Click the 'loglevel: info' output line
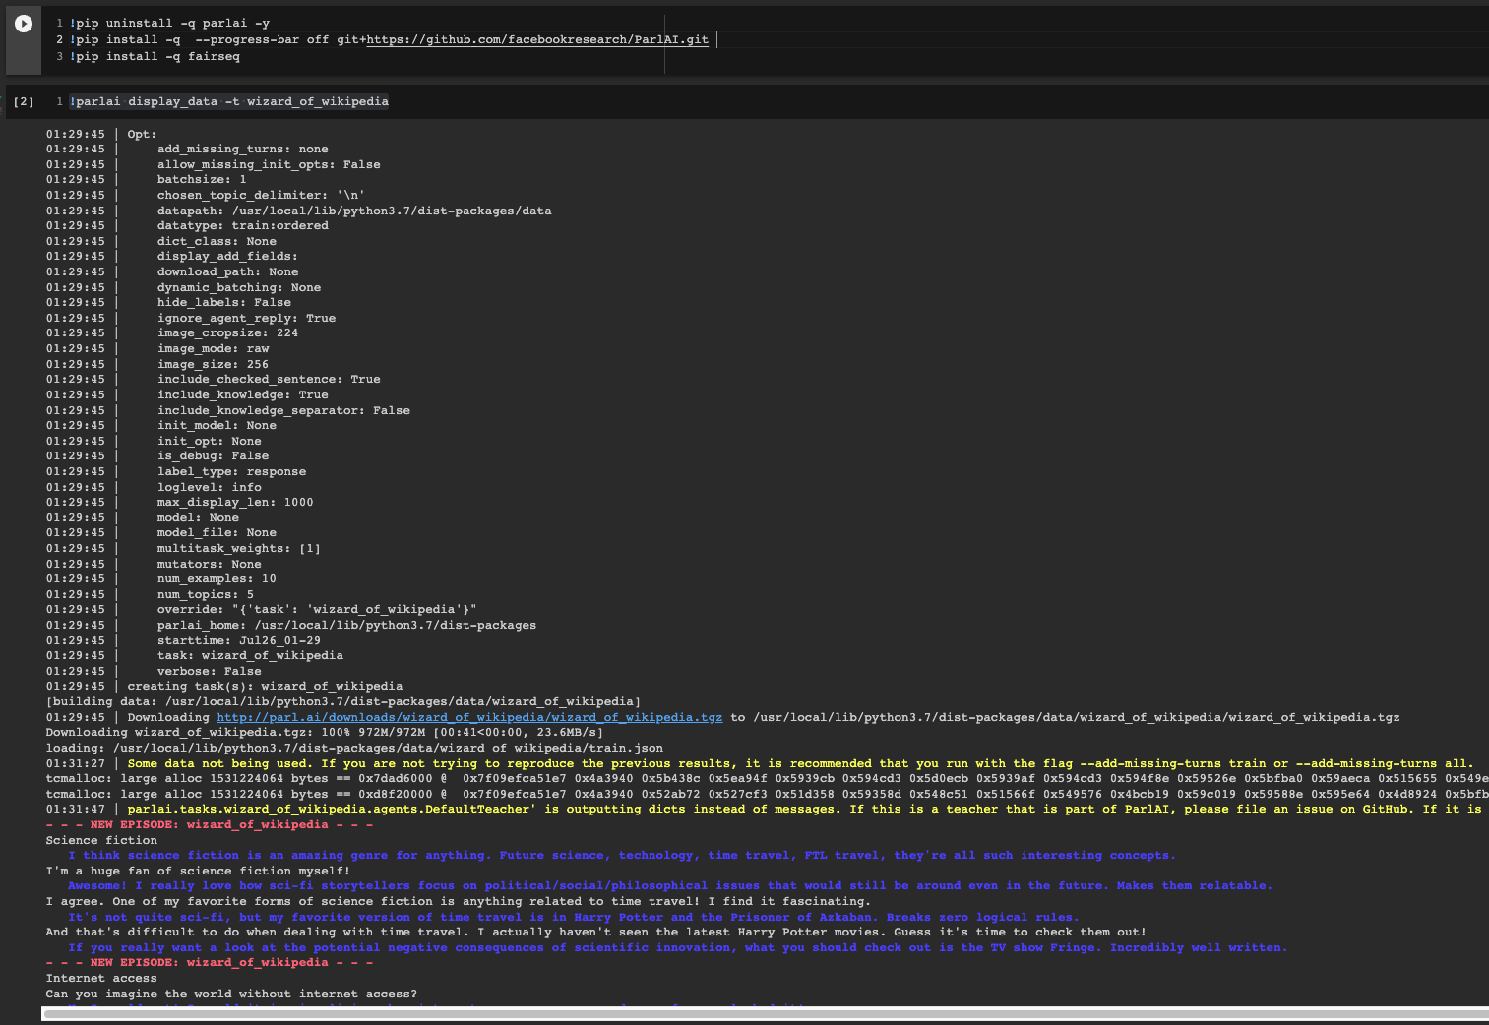Screen dimensions: 1489x1025 coord(210,487)
